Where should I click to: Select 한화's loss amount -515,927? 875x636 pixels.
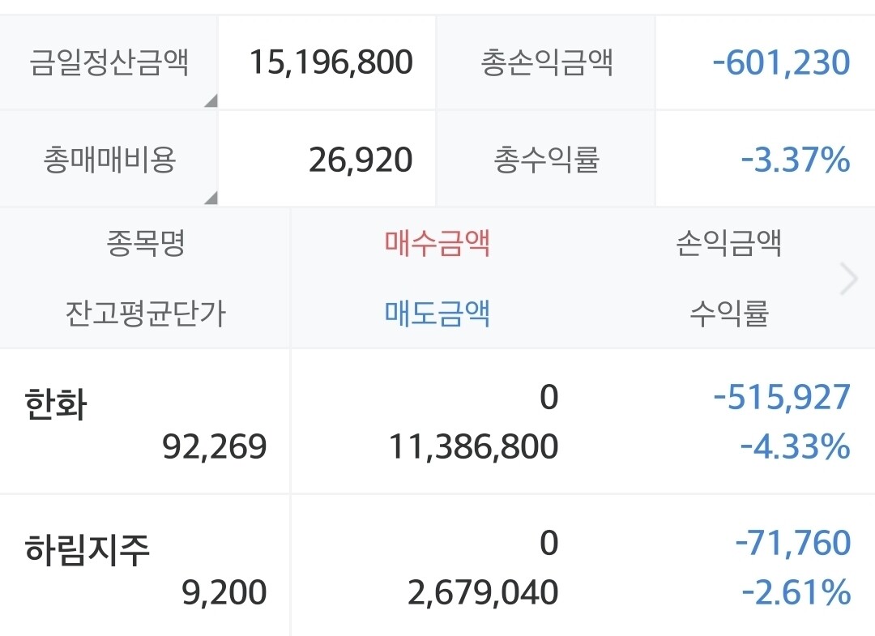pos(782,398)
